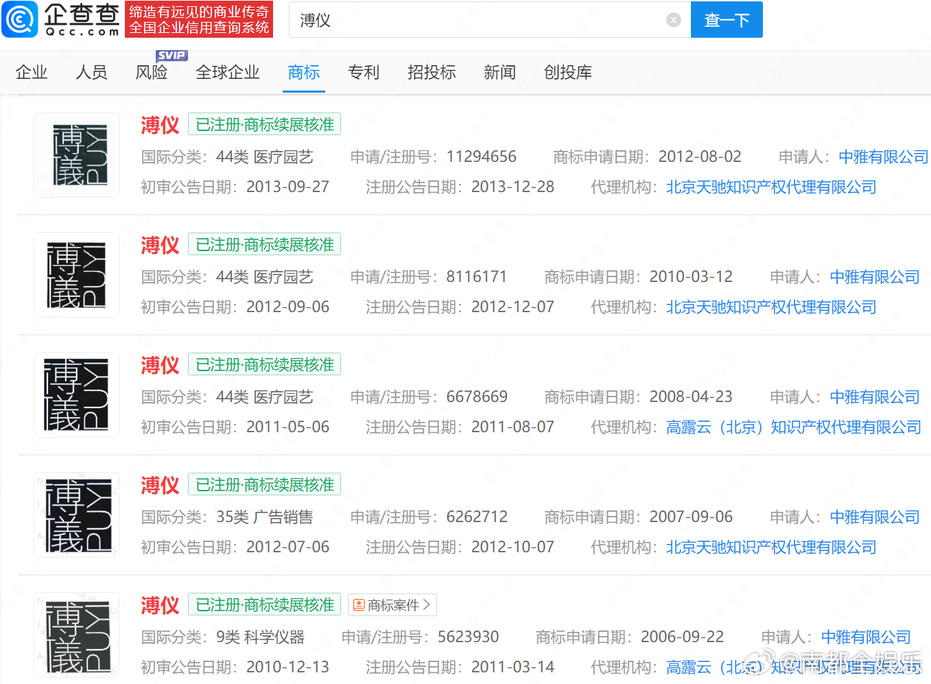Open the 人员 tab
Image resolution: width=931 pixels, height=684 pixels.
(x=91, y=72)
